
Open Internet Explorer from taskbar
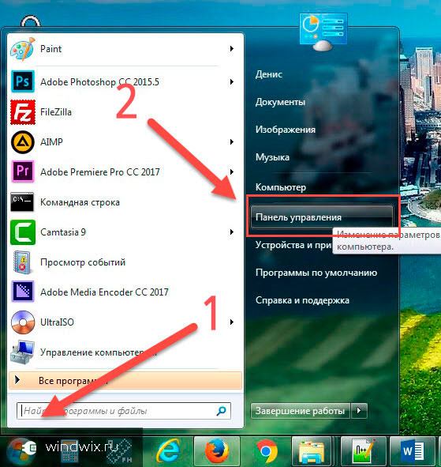coord(168,451)
